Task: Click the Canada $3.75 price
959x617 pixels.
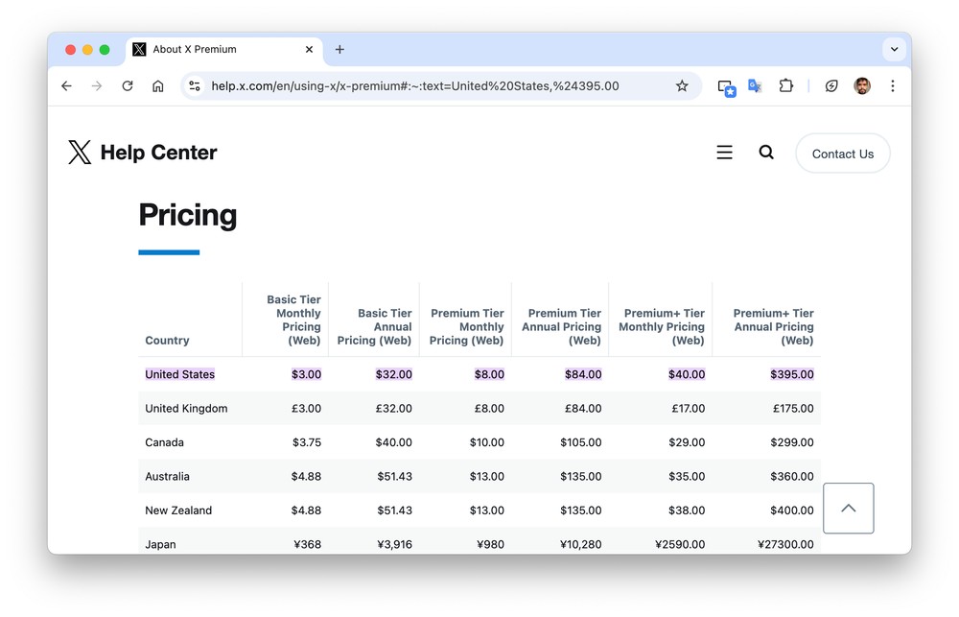Action: click(307, 442)
